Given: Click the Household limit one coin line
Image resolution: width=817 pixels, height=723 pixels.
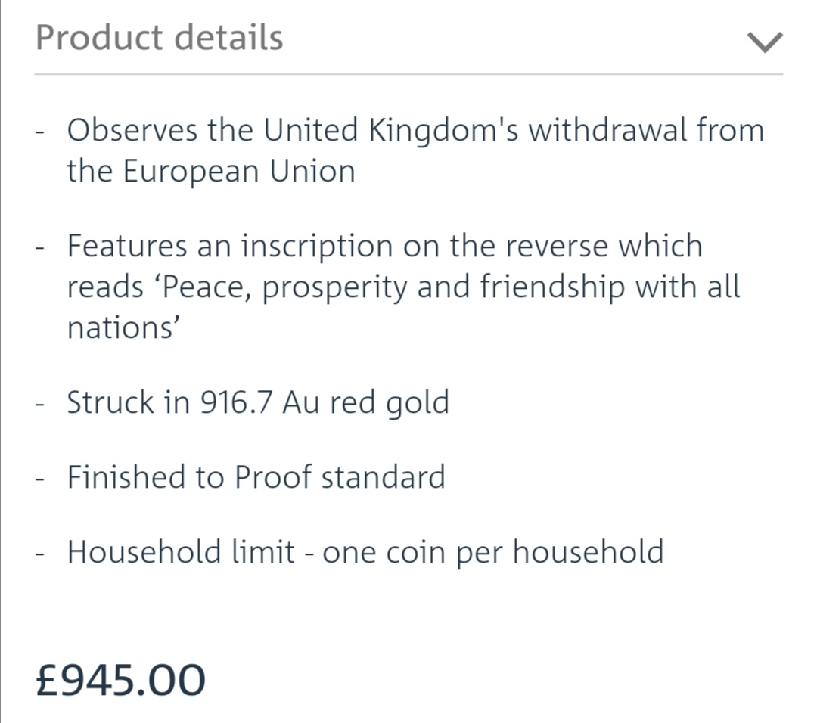Looking at the screenshot, I should [x=365, y=552].
